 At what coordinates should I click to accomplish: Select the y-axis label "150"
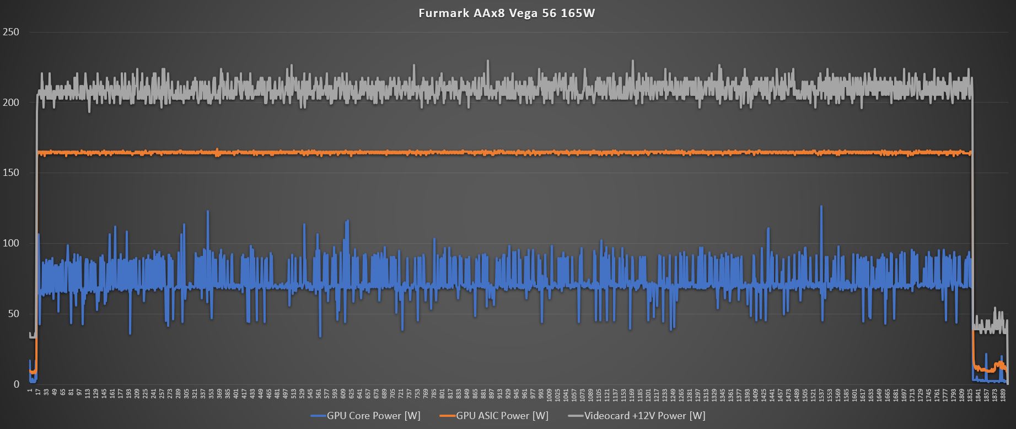11,173
